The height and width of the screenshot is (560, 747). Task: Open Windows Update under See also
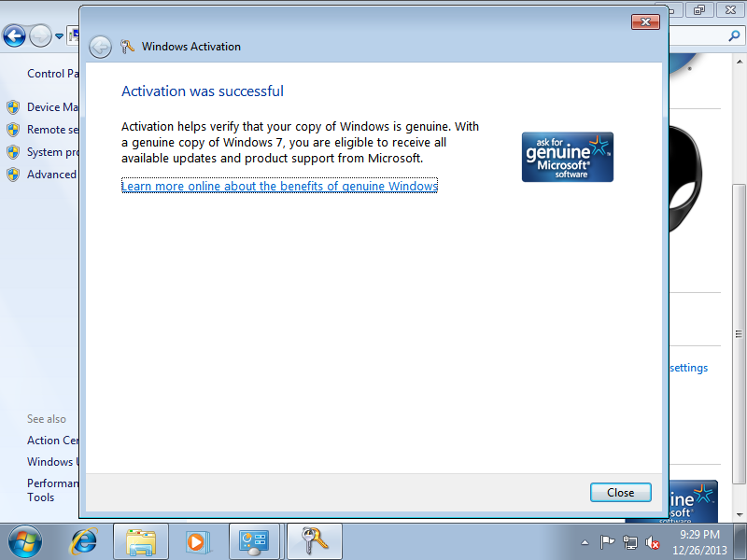pos(52,462)
